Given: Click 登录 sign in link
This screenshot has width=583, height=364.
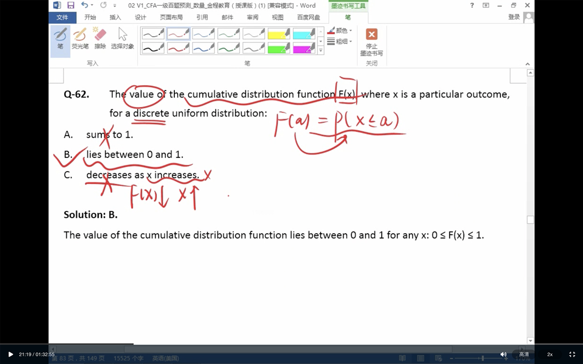Looking at the screenshot, I should click(x=514, y=17).
